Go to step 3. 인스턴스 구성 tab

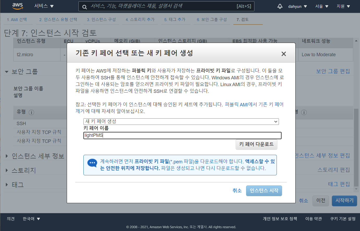101,20
